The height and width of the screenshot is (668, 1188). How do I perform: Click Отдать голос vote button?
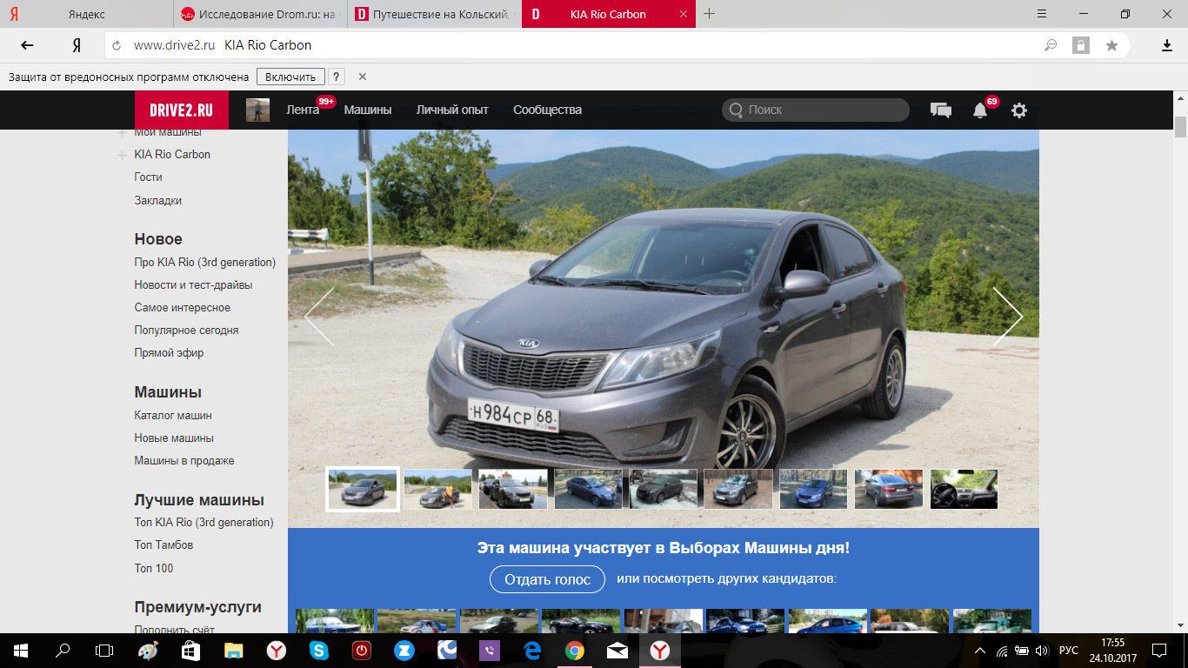547,579
